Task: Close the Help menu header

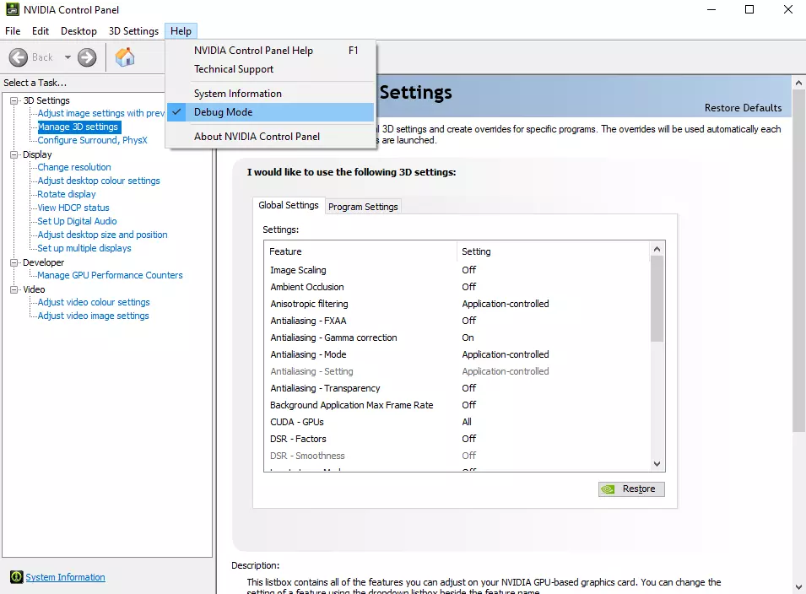Action: [x=181, y=31]
